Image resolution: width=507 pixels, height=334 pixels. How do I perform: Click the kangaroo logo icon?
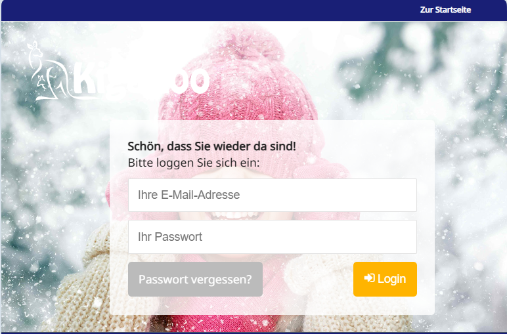tap(49, 71)
